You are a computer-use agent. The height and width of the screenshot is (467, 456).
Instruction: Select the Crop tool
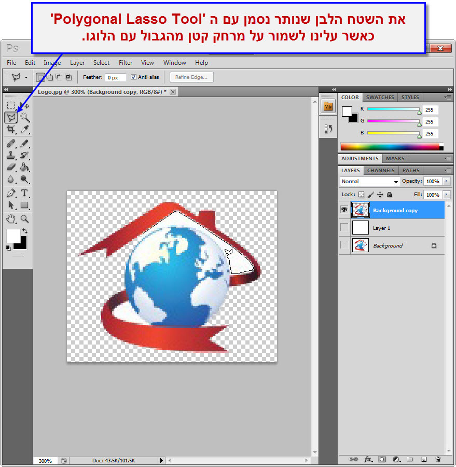(x=10, y=129)
